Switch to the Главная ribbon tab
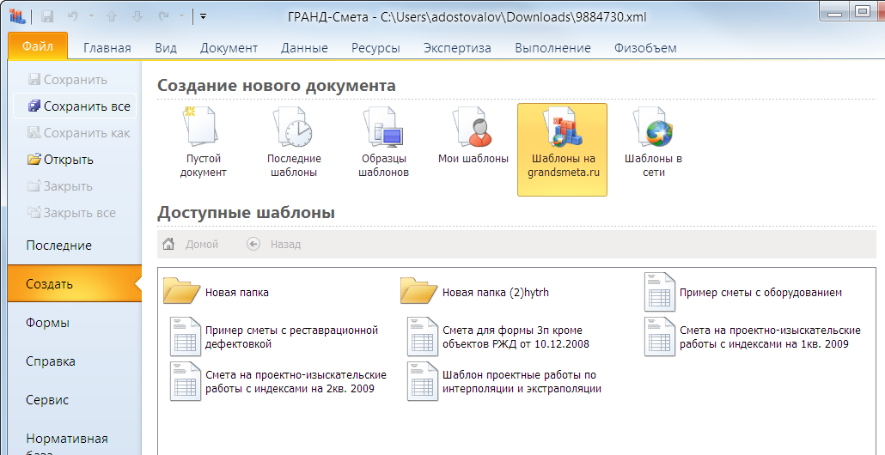This screenshot has width=885, height=455. click(x=107, y=48)
